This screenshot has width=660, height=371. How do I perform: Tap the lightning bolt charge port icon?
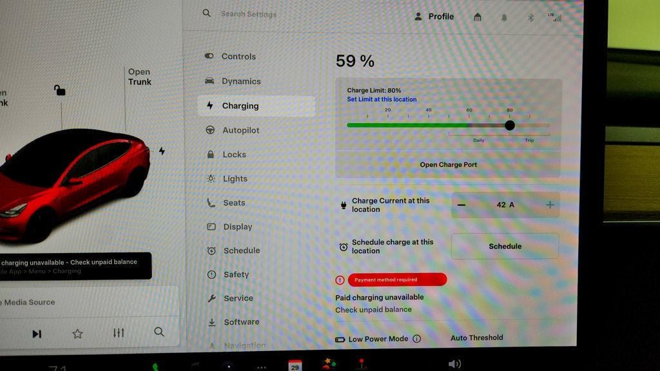(162, 151)
